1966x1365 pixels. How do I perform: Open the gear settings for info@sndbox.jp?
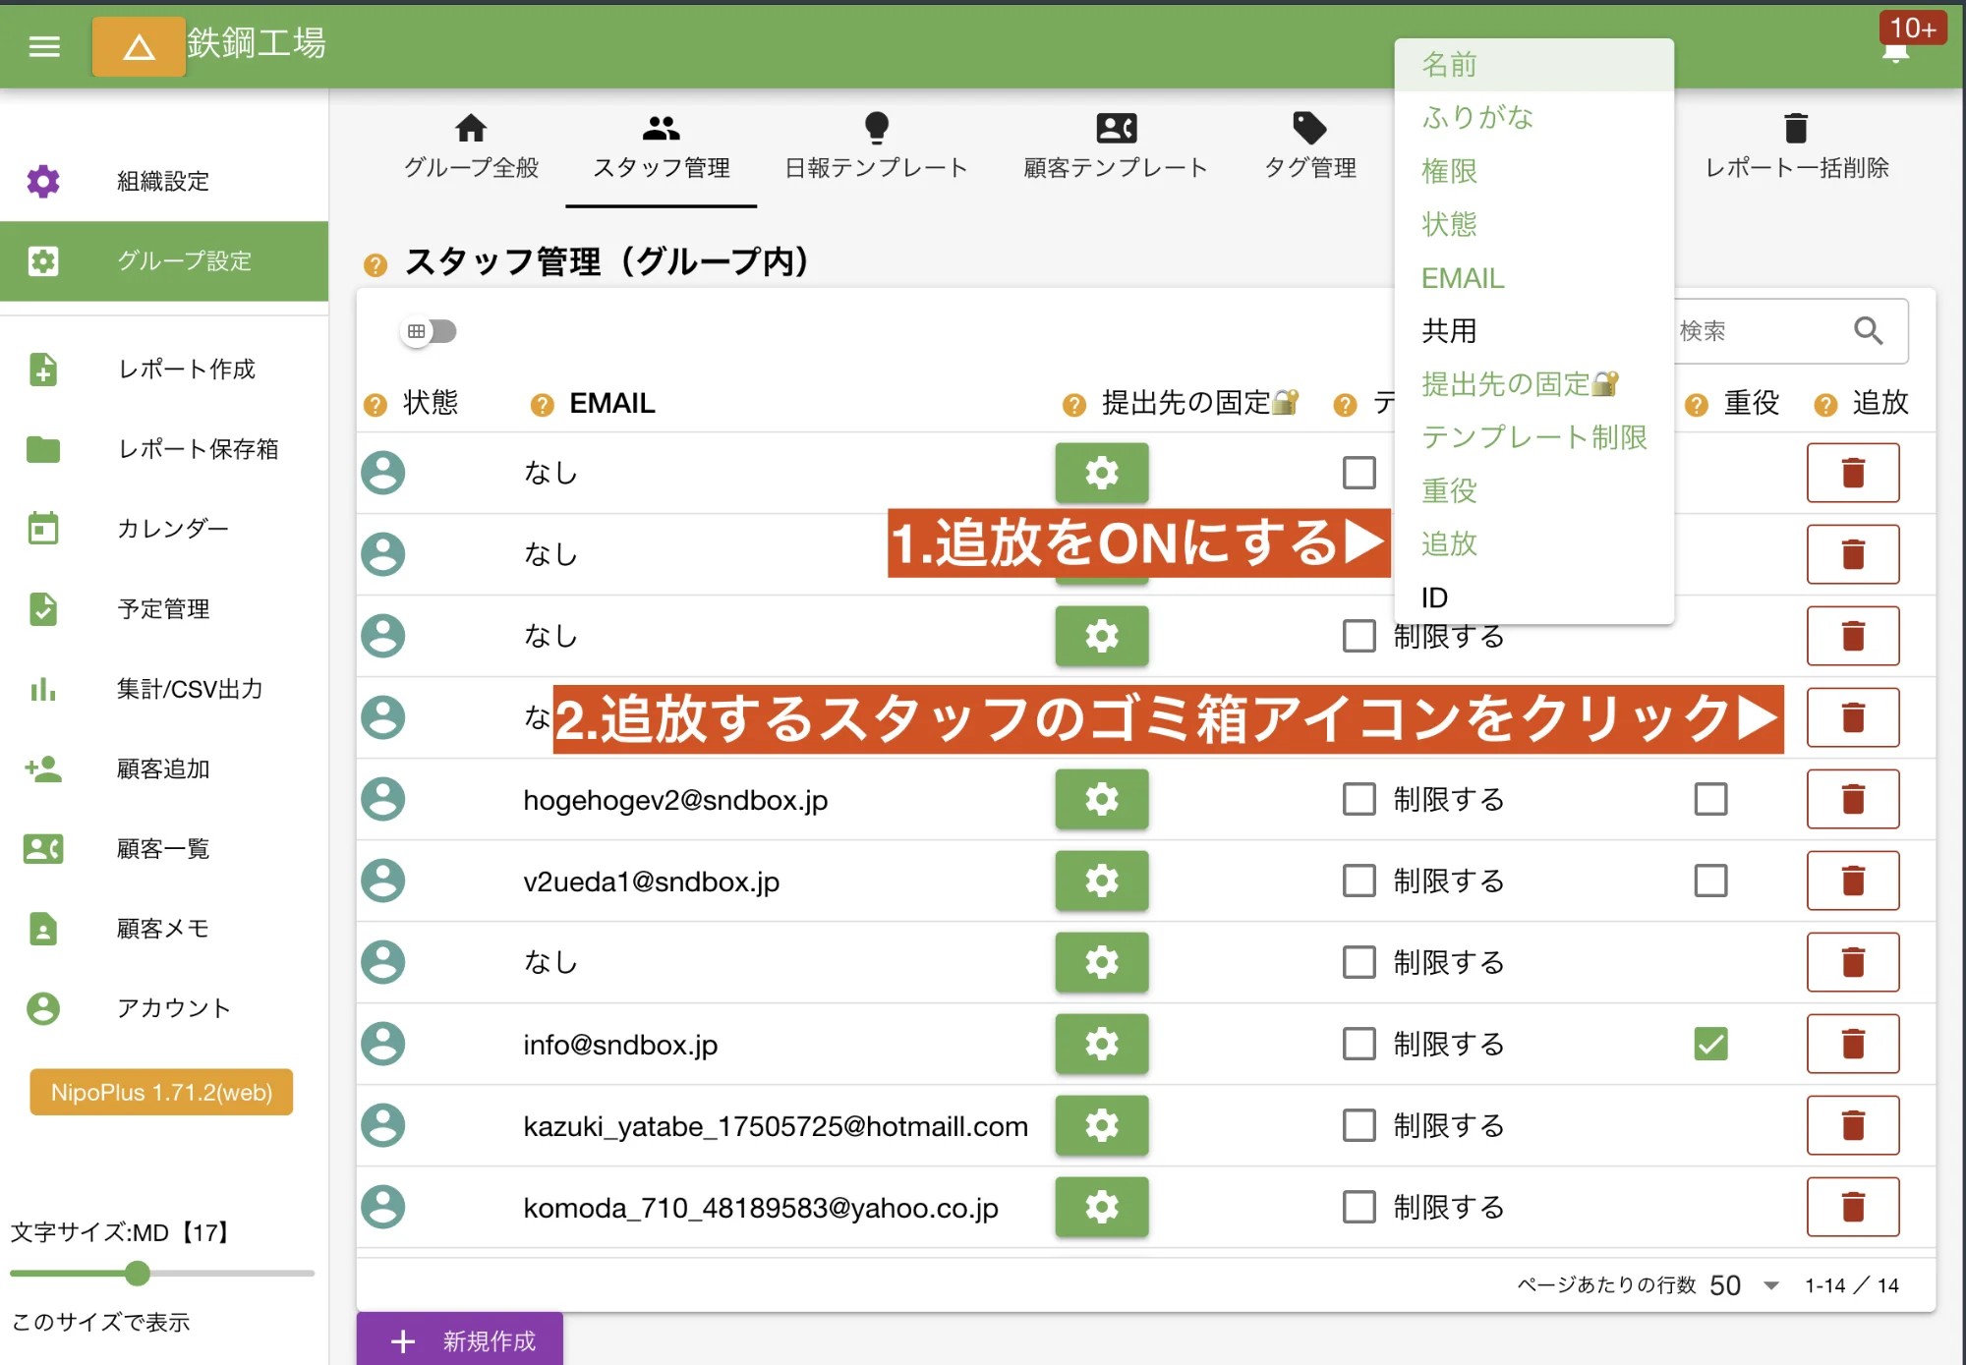click(x=1101, y=1045)
